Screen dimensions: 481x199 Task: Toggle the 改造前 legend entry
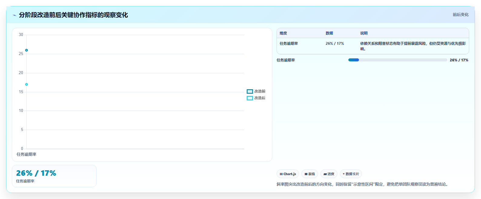tap(256, 91)
